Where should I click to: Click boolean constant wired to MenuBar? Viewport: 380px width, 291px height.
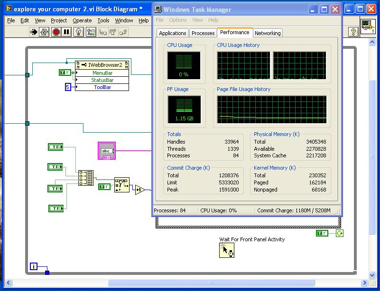tap(65, 73)
